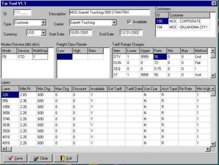The width and height of the screenshot is (219, 165).
Task: Click the Start Date field
Action: coord(81,33)
